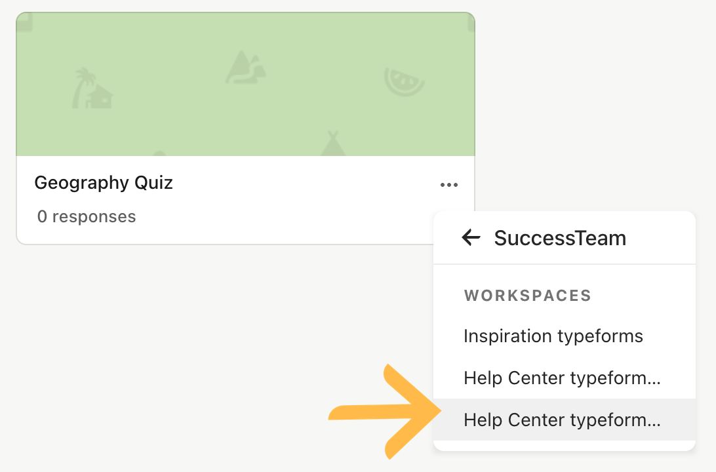Click the tent icon in the thumbnail
Image resolution: width=716 pixels, height=472 pixels.
333,144
